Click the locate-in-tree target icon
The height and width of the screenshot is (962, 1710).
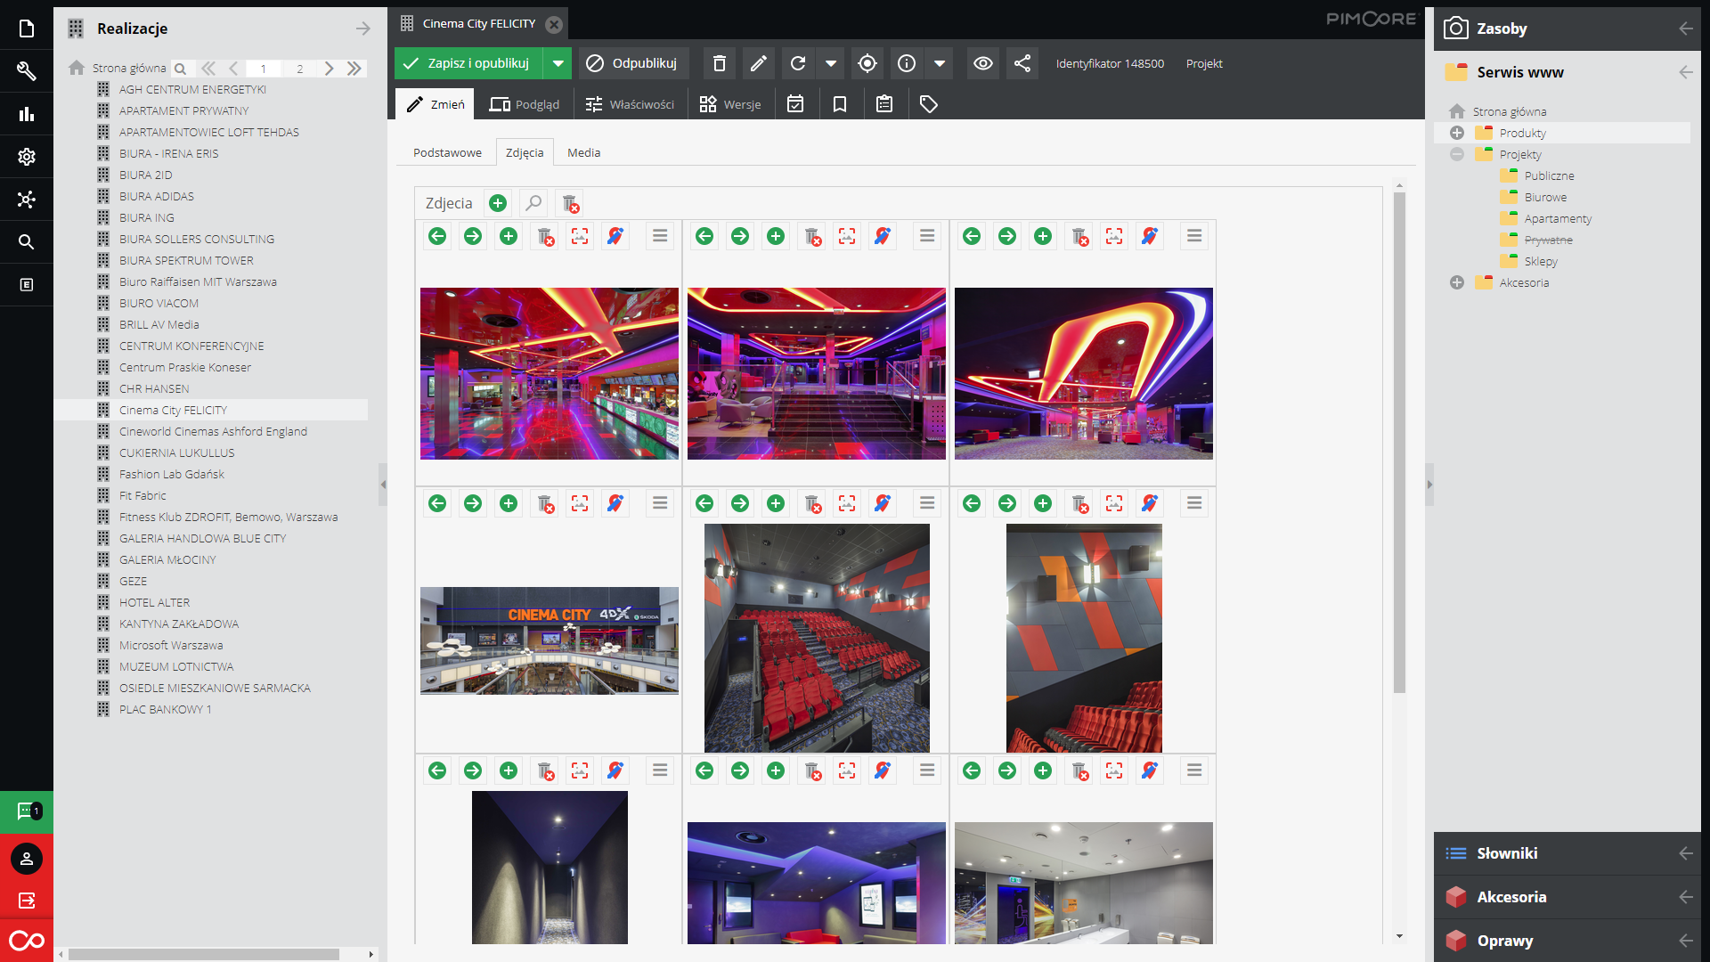867,63
